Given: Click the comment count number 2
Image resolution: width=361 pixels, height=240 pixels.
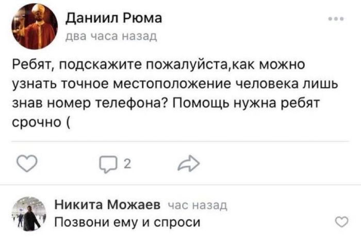Looking at the screenshot, I should pyautogui.click(x=127, y=165).
